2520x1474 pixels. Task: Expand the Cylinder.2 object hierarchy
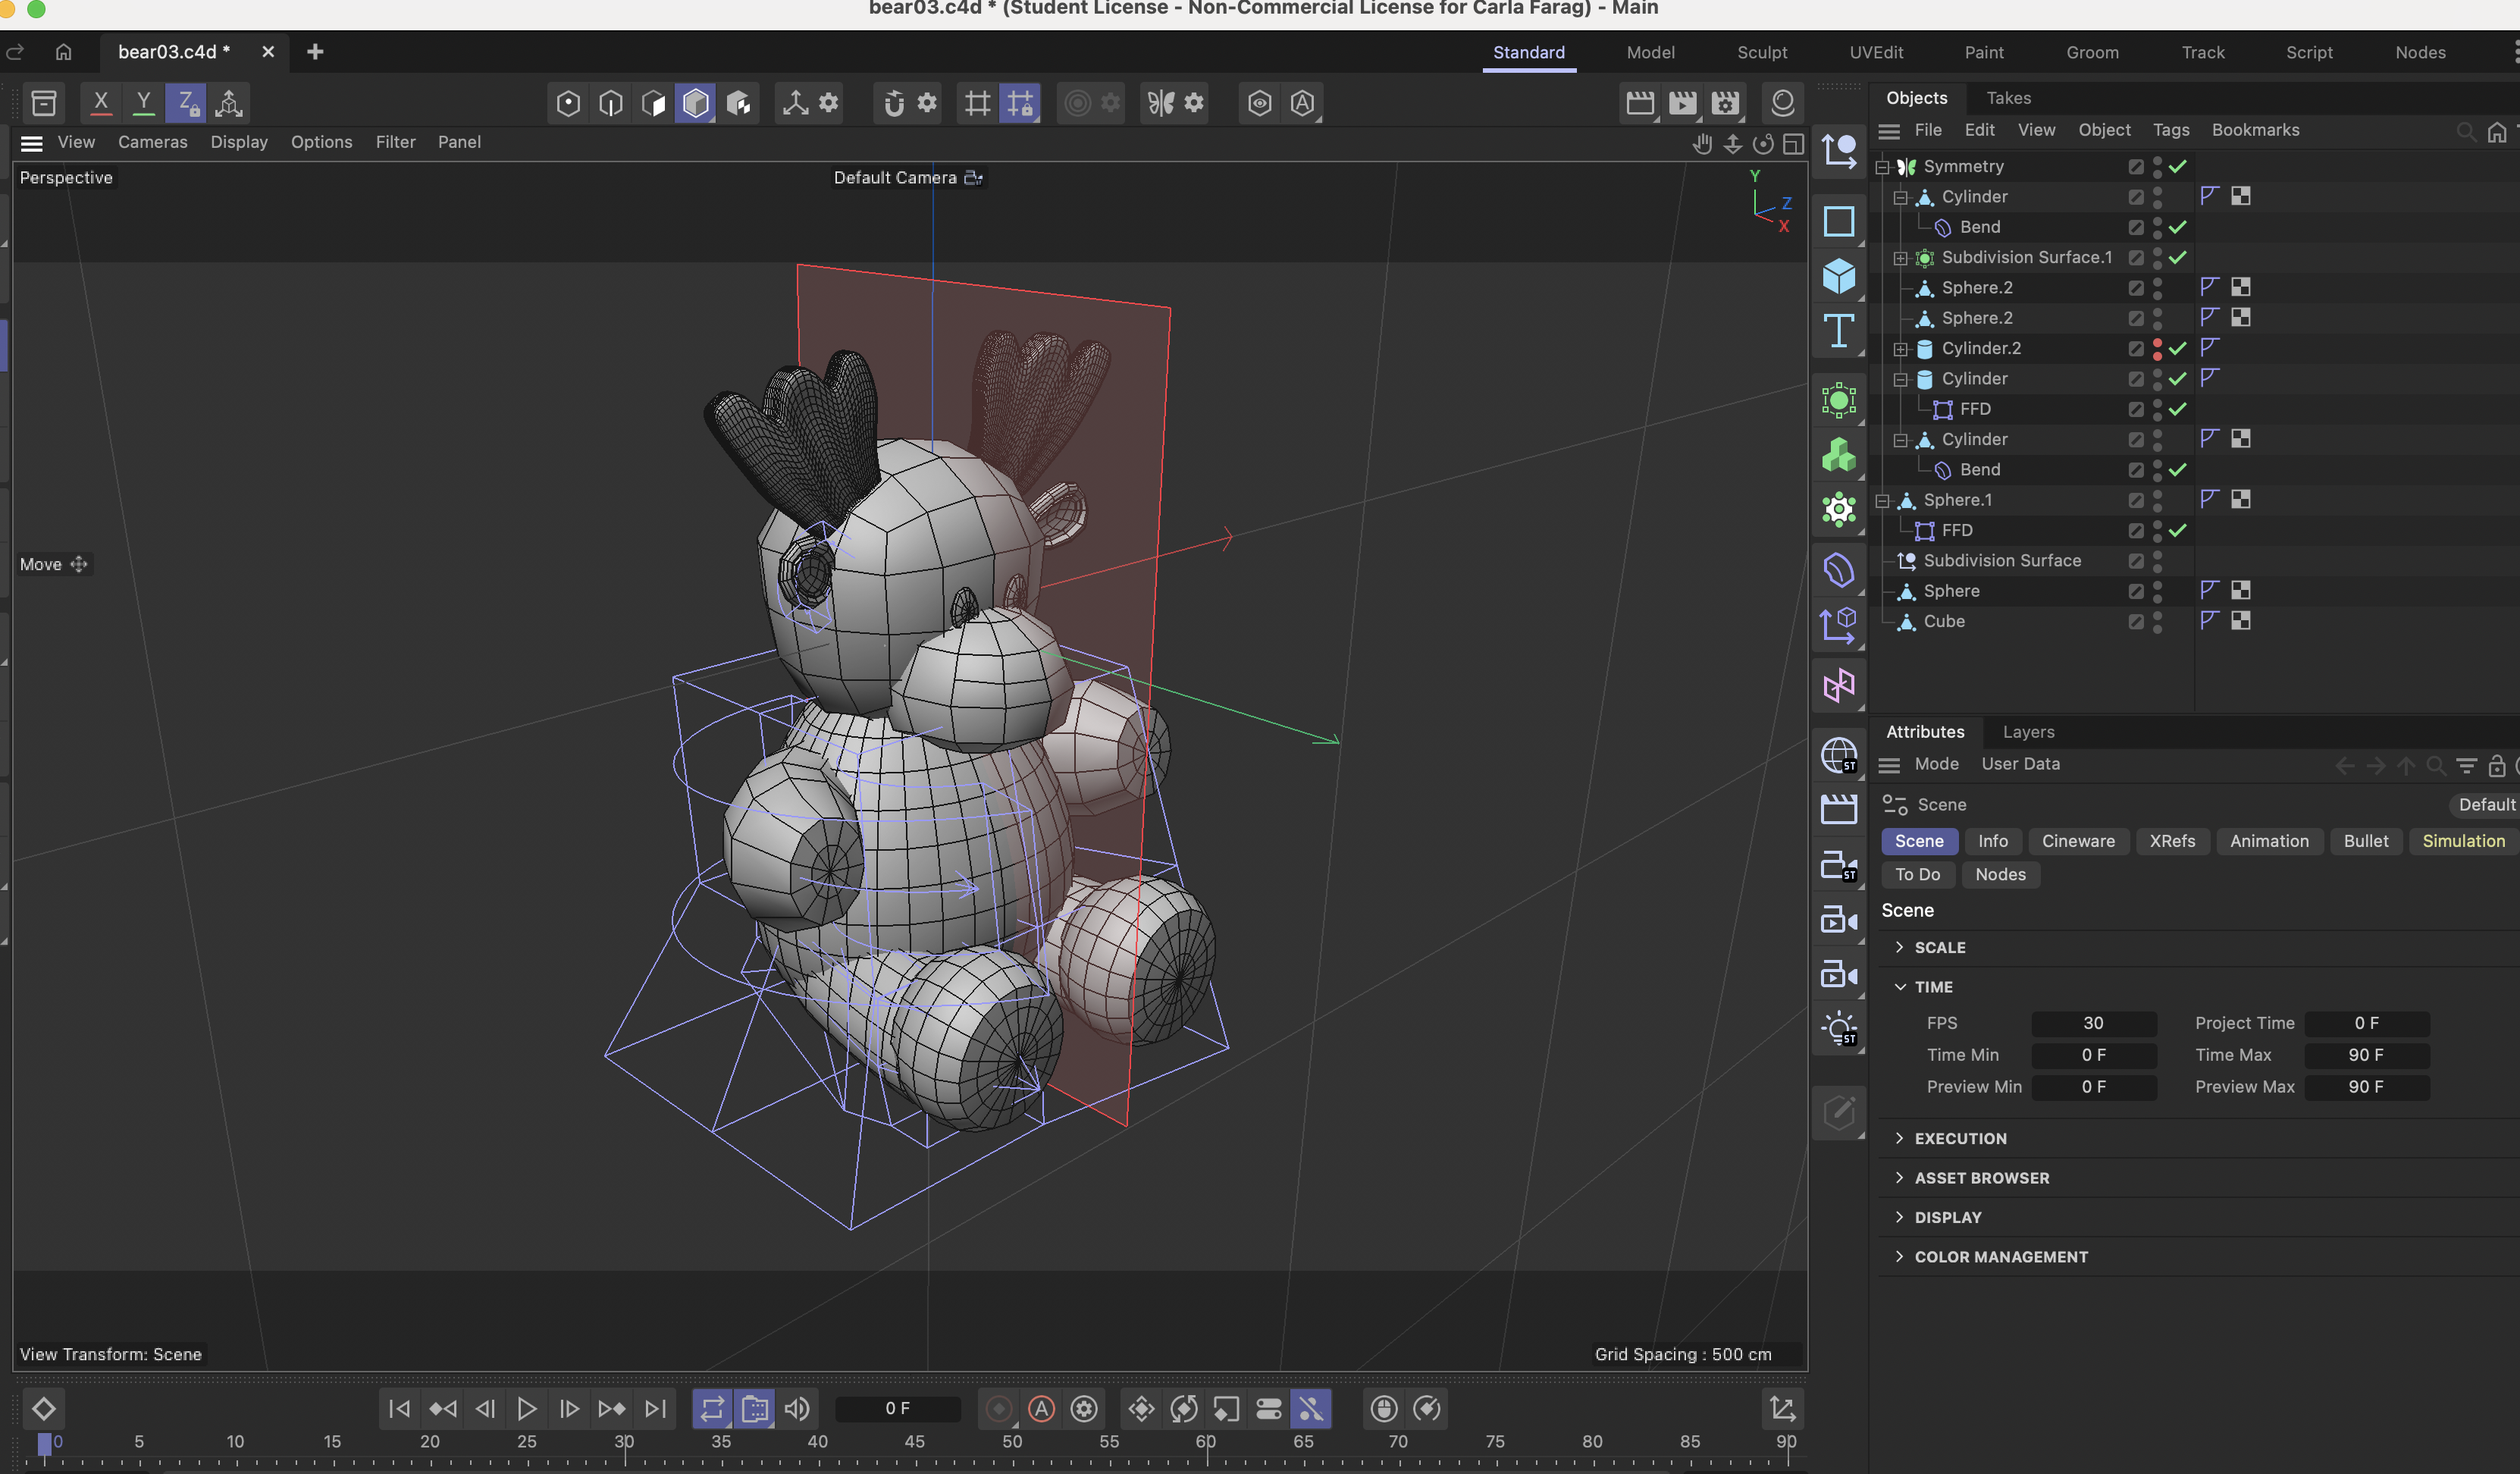coord(1900,349)
